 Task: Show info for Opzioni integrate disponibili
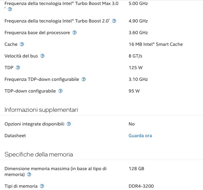click(x=69, y=124)
